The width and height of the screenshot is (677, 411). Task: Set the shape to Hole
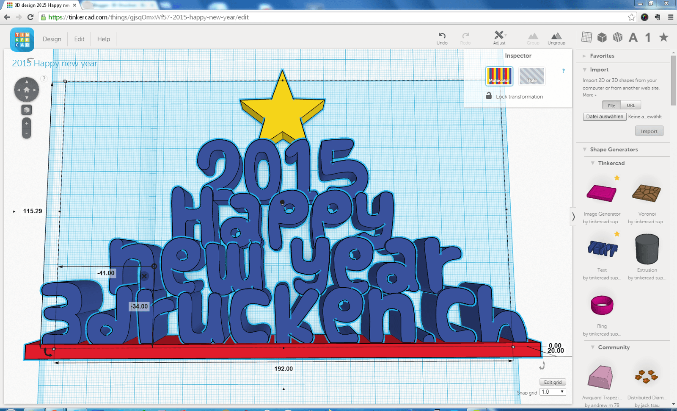532,76
